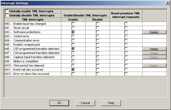Uncheck Enable for Int11 Event set has occurred
Viewport: 171px width, 110px height.
[x=73, y=70]
